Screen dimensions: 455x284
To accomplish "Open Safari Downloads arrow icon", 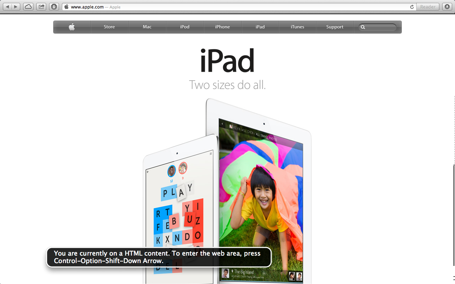I will tap(447, 7).
